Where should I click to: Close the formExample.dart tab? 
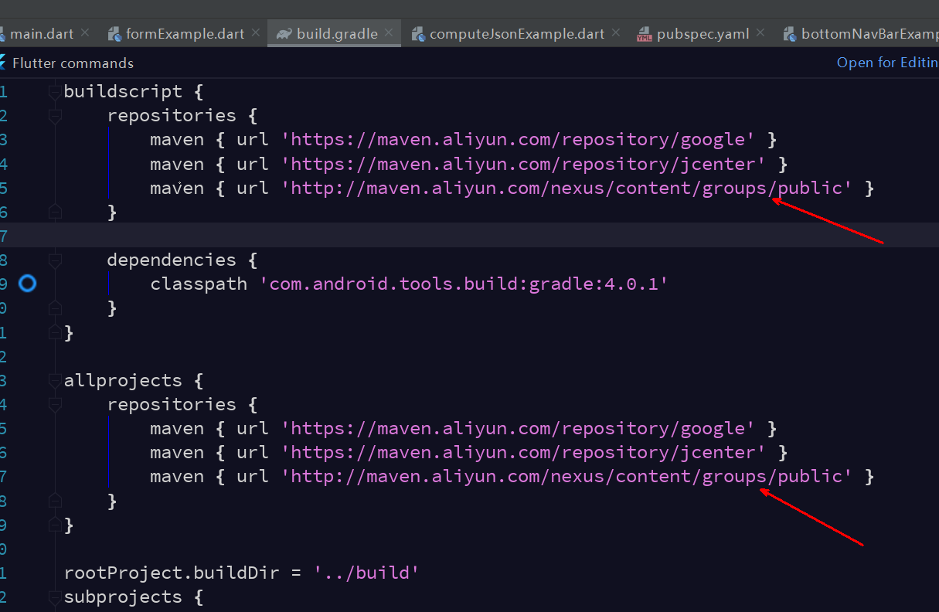coord(254,33)
